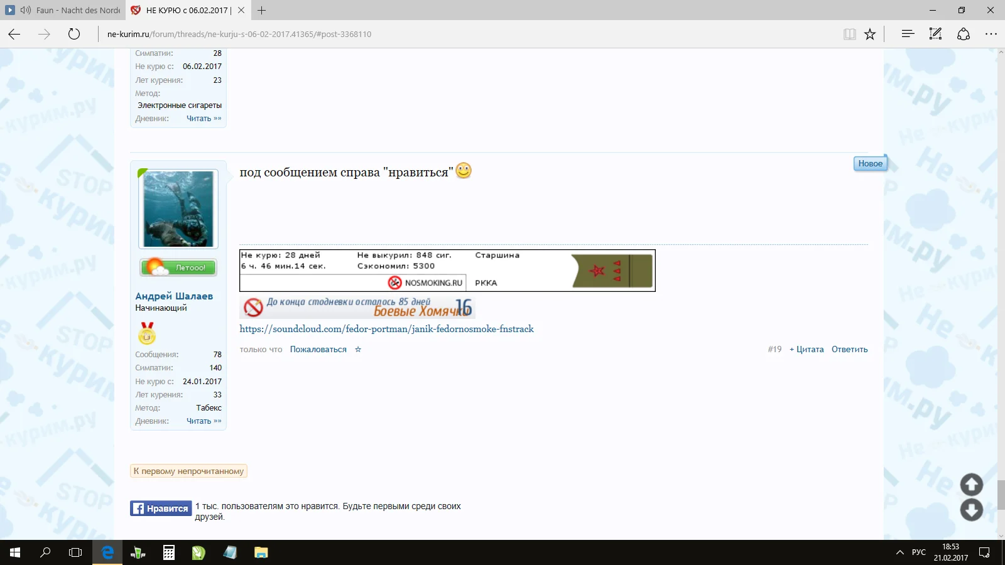Open the blue notebook taskbar app

coord(230,552)
